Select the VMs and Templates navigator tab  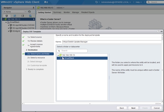pos(15,16)
